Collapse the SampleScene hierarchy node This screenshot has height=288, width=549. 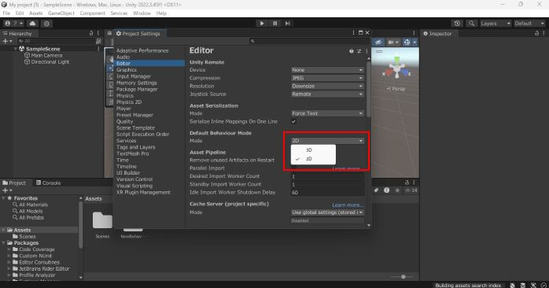[16, 49]
